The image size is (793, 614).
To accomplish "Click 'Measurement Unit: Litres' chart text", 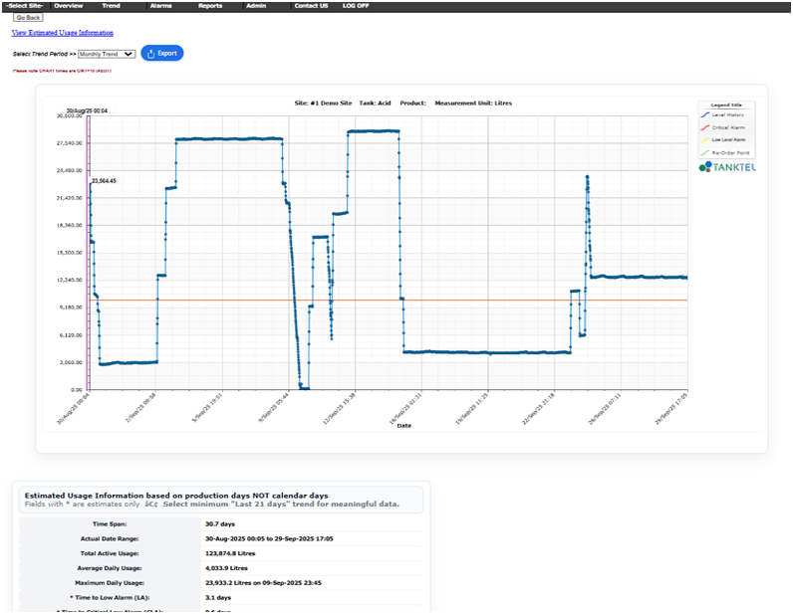I will [x=473, y=103].
